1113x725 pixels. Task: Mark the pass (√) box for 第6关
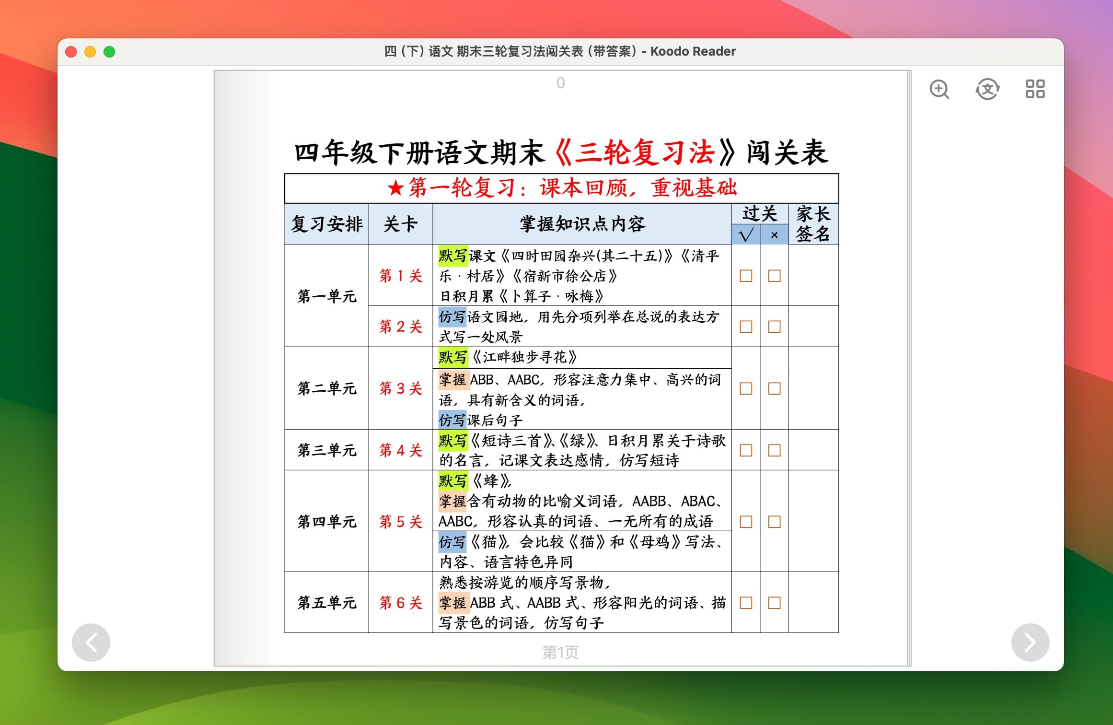[x=746, y=602]
